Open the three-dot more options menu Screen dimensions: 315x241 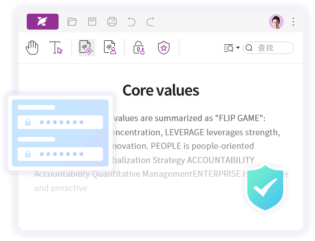click(x=293, y=22)
